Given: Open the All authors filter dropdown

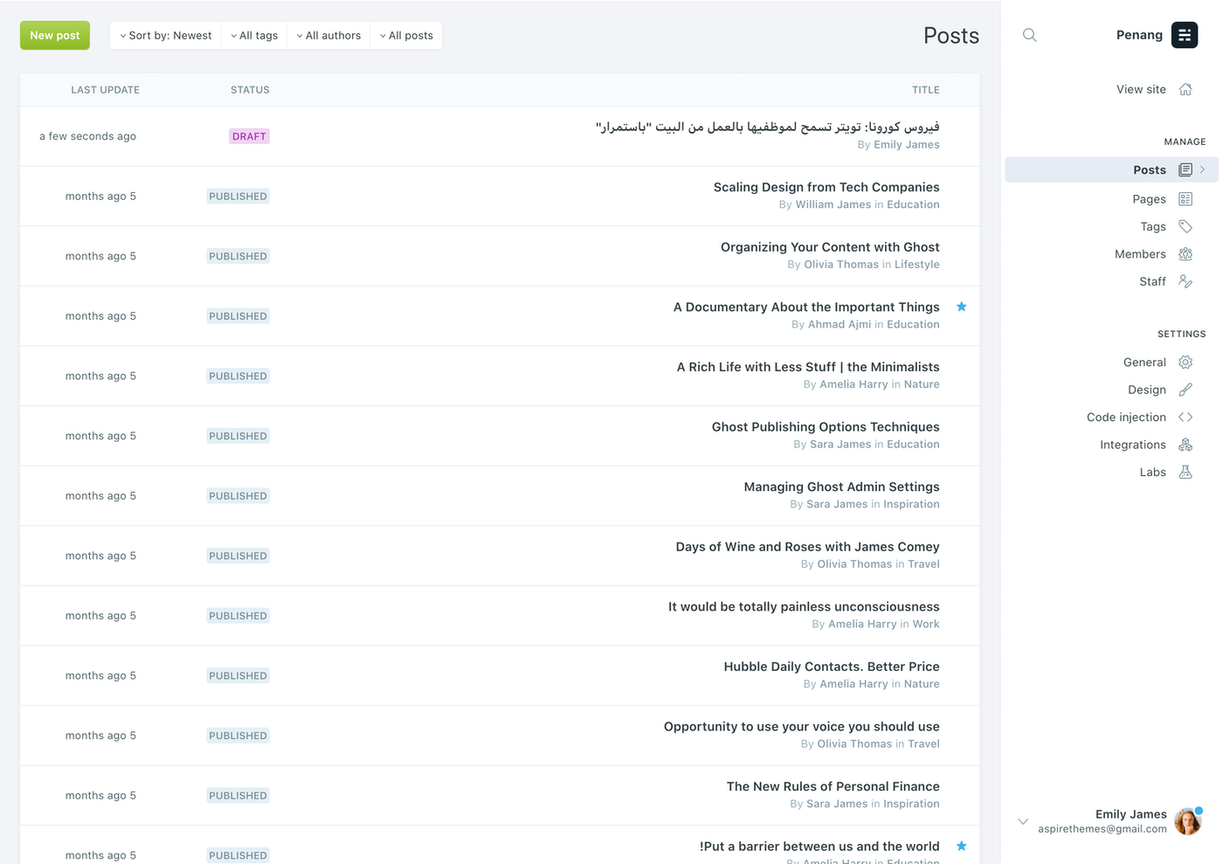Looking at the screenshot, I should point(328,36).
